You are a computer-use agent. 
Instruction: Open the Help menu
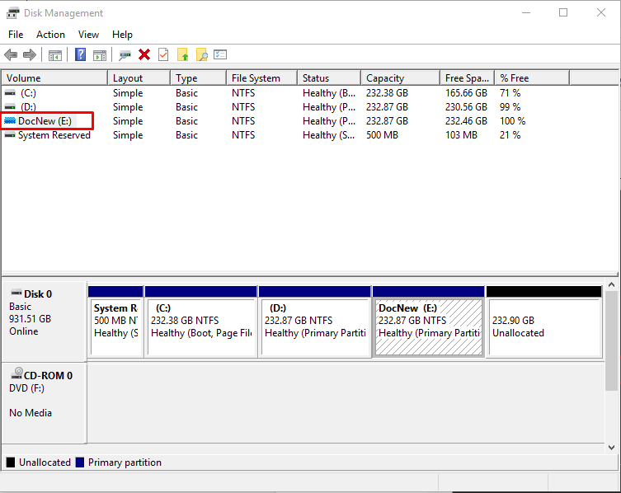122,35
